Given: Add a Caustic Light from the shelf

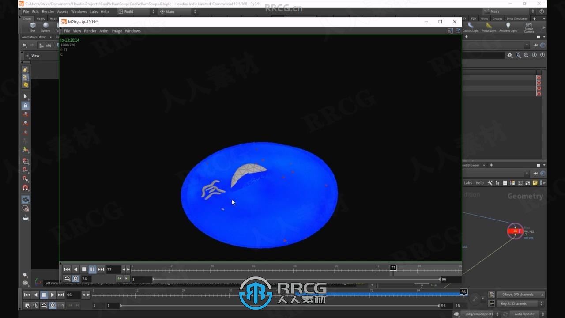Looking at the screenshot, I should pos(471,27).
